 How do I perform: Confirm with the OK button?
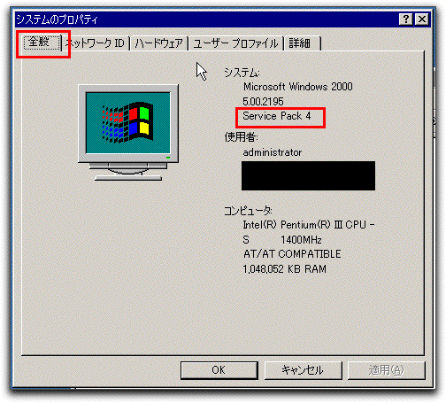point(219,370)
